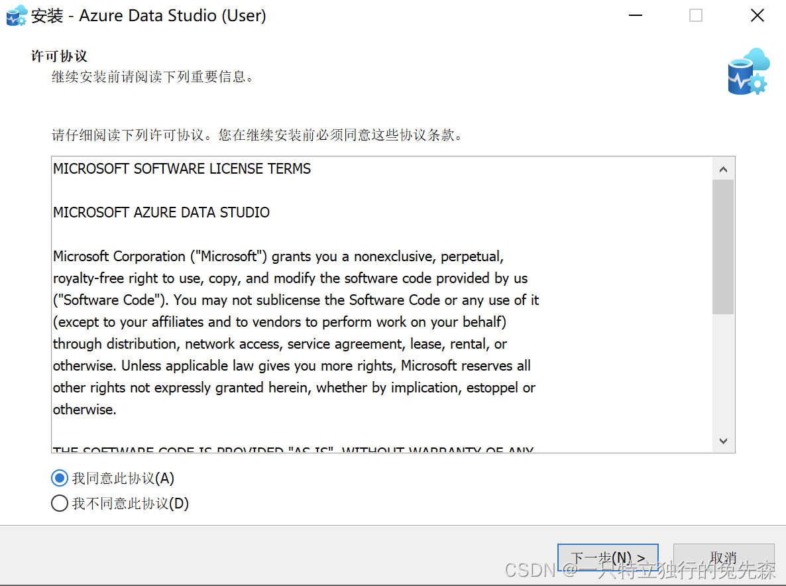Select the 我同意此协议(A) radio button

pyautogui.click(x=60, y=478)
